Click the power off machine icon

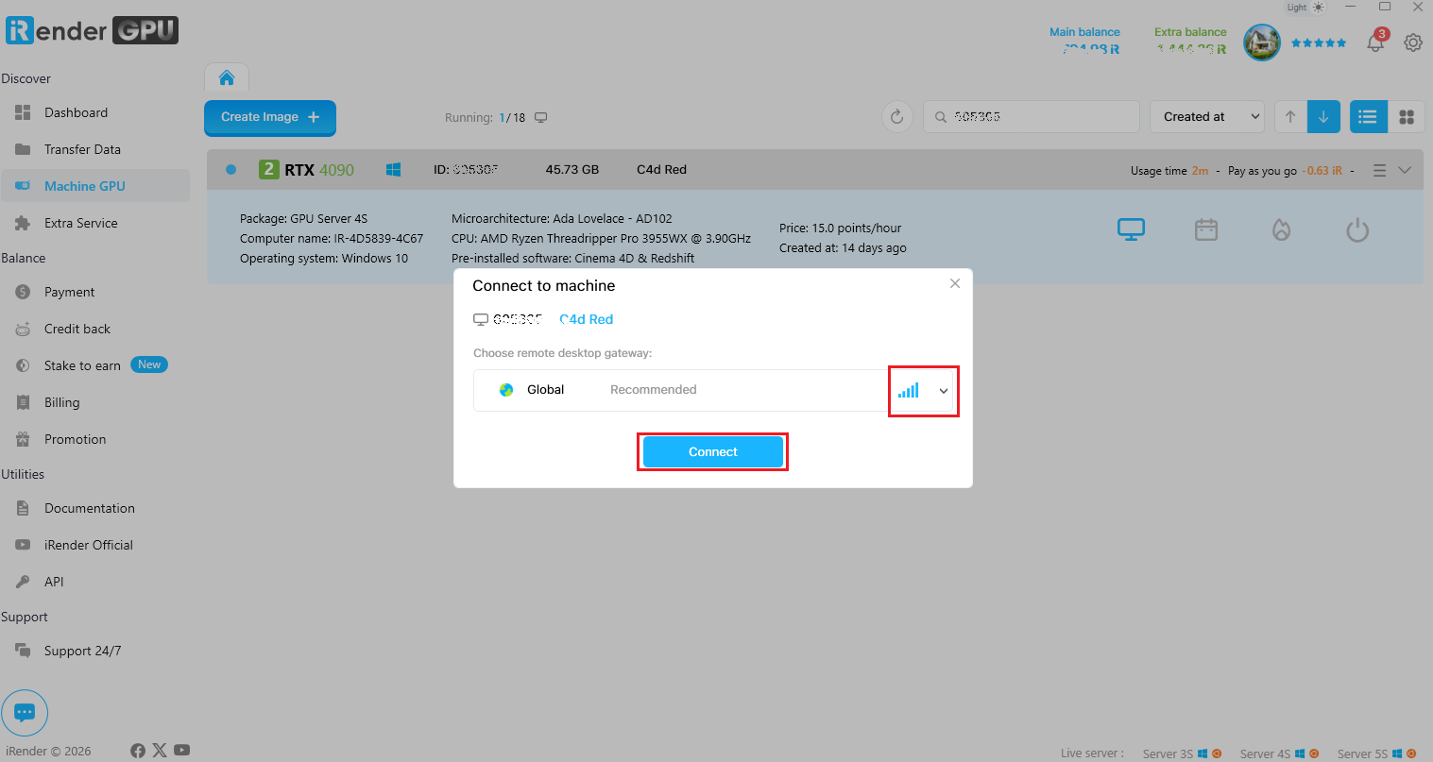pos(1357,229)
